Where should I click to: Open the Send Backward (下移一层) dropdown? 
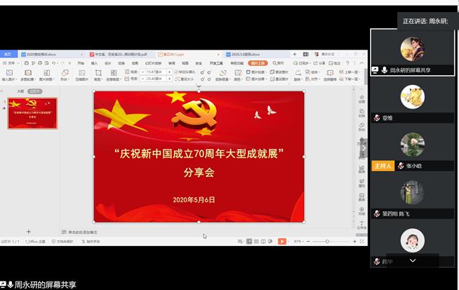pyautogui.click(x=350, y=79)
